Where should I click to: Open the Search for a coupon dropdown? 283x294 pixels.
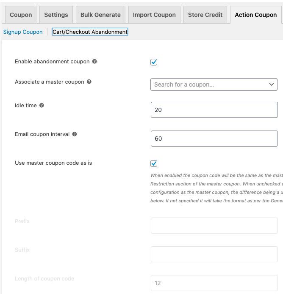[x=214, y=84]
